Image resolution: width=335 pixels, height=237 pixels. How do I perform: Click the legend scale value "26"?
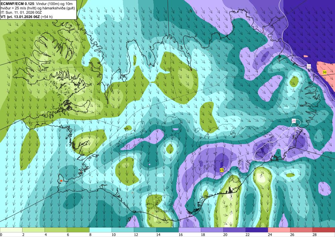point(292,235)
